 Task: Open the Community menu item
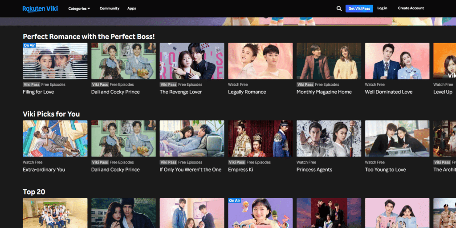(x=109, y=8)
